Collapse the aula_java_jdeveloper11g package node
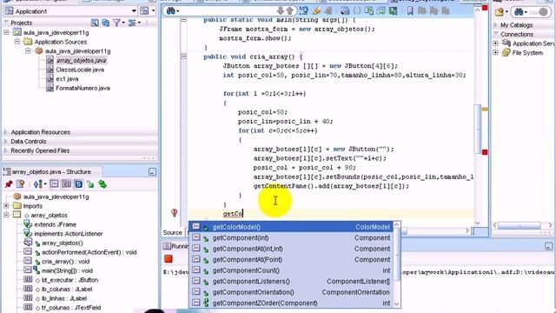Screen dimensions: 556x313 28,50
